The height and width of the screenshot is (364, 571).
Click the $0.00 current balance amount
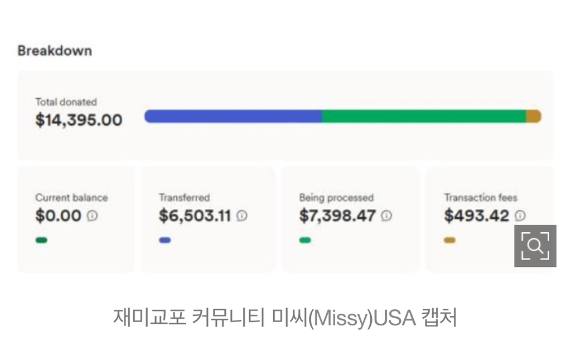coord(59,215)
